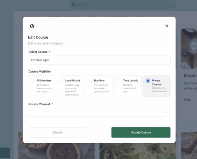Click the search magnifier icon

coord(74,5)
